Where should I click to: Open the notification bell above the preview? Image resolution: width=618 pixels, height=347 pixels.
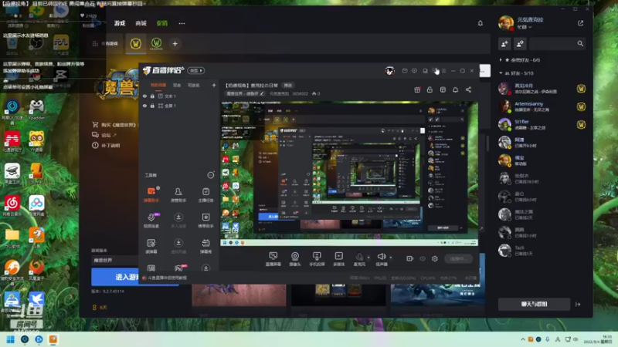(x=455, y=89)
